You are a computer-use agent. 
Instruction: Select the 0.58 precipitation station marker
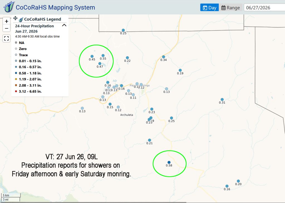pyautogui.click(x=169, y=162)
